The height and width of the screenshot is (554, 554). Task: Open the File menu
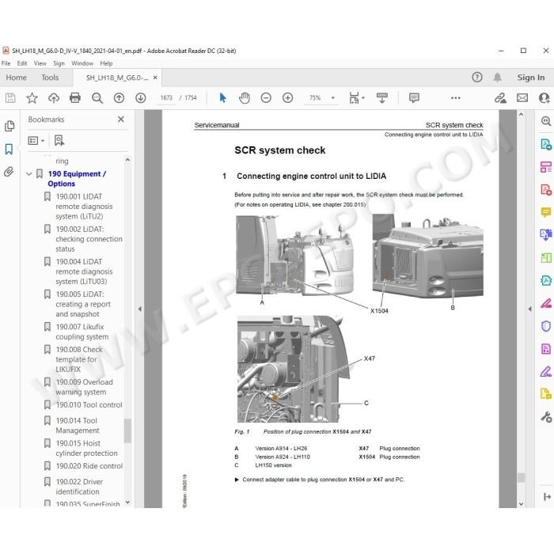point(6,63)
